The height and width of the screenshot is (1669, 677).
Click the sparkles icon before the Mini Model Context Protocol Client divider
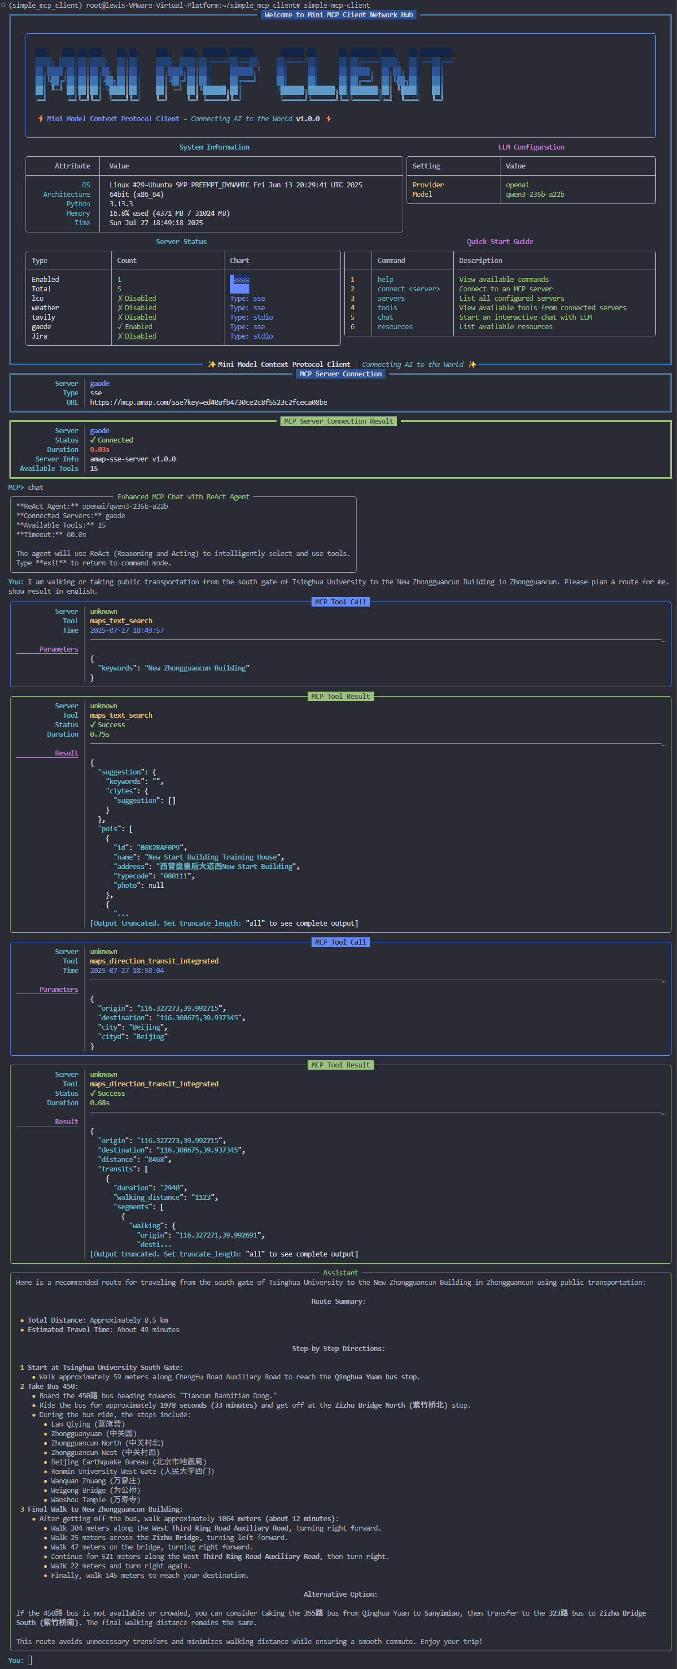[212, 364]
